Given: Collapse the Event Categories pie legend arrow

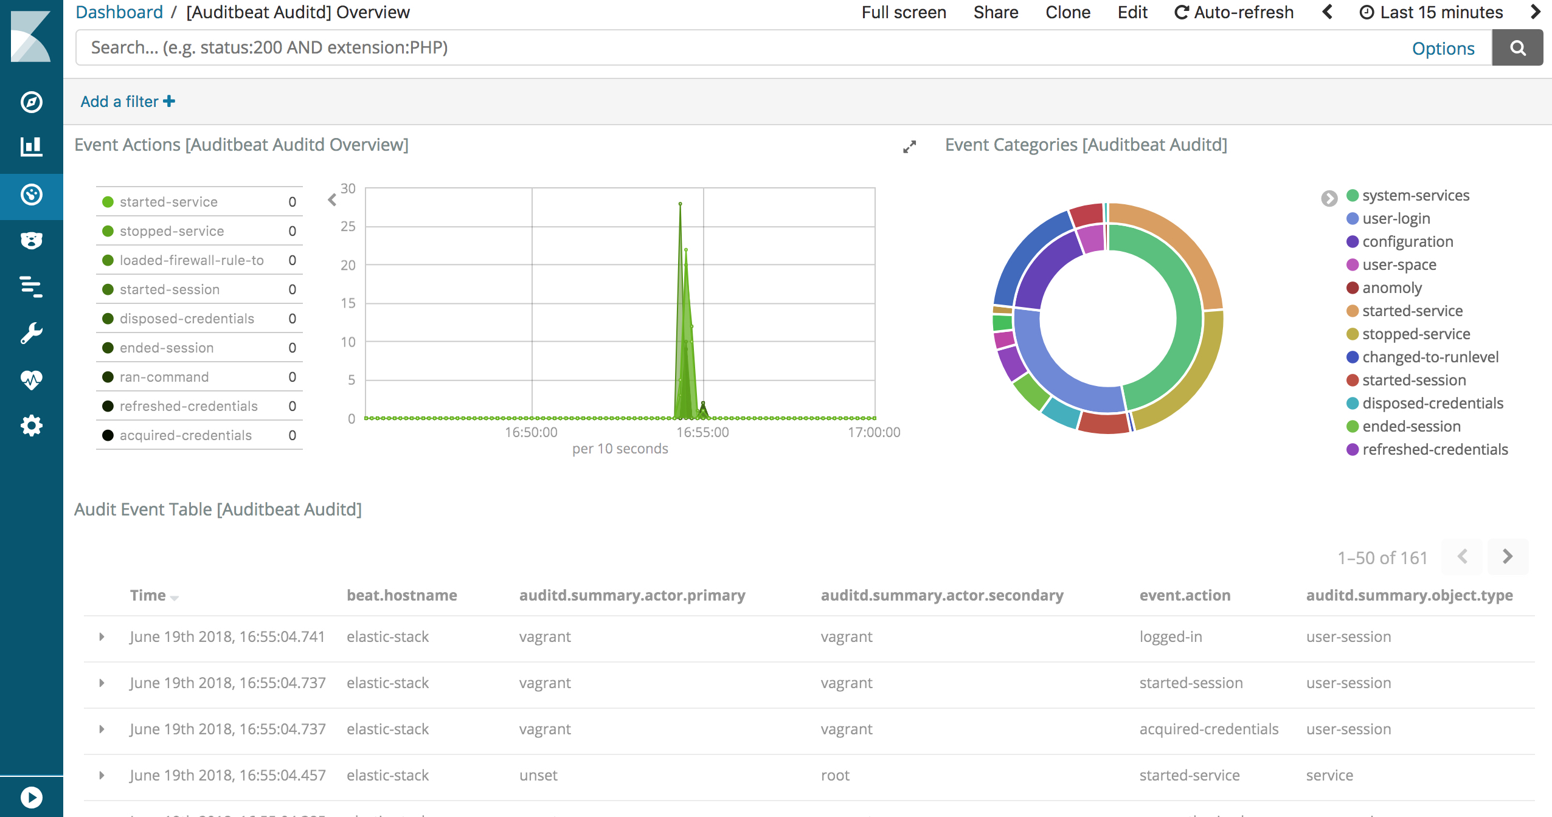Looking at the screenshot, I should (1329, 198).
